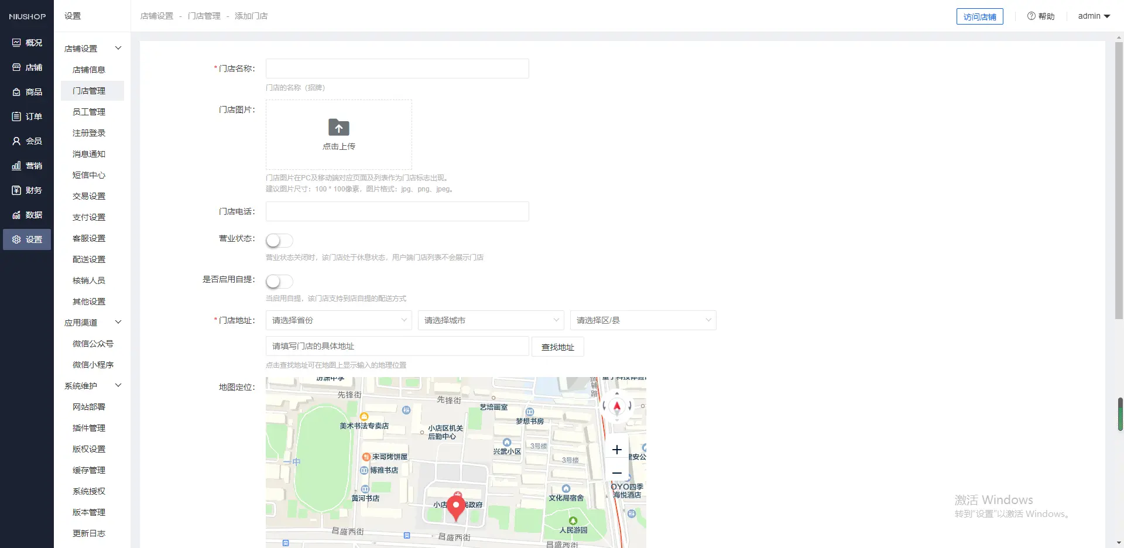This screenshot has width=1124, height=548.
Task: Toggle the 营业状态 business status switch
Action: coord(279,241)
